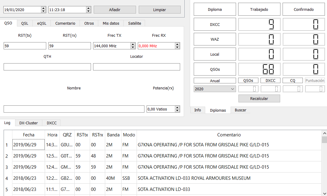Open the eQSL tab
Viewport: 327px width, 196px height.
42,23
